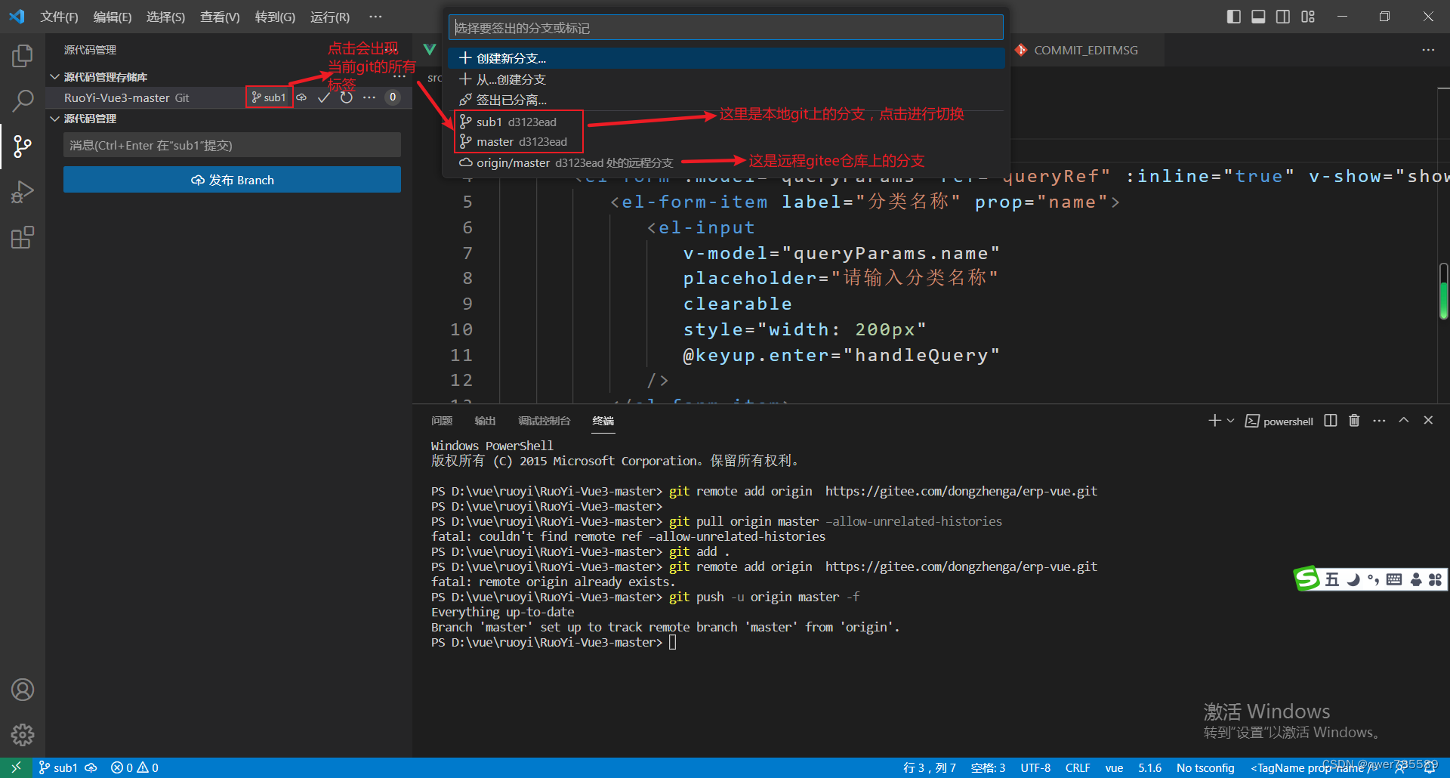Viewport: 1450px width, 778px height.
Task: Click publish cloud icon in status bar
Action: pos(91,767)
